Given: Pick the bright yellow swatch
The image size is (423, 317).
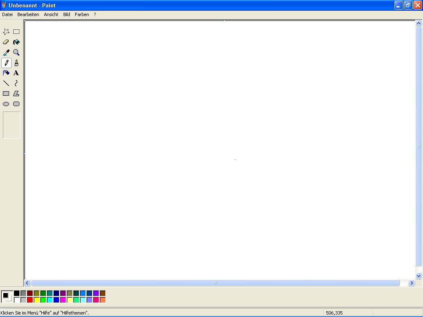Looking at the screenshot, I should (37, 300).
